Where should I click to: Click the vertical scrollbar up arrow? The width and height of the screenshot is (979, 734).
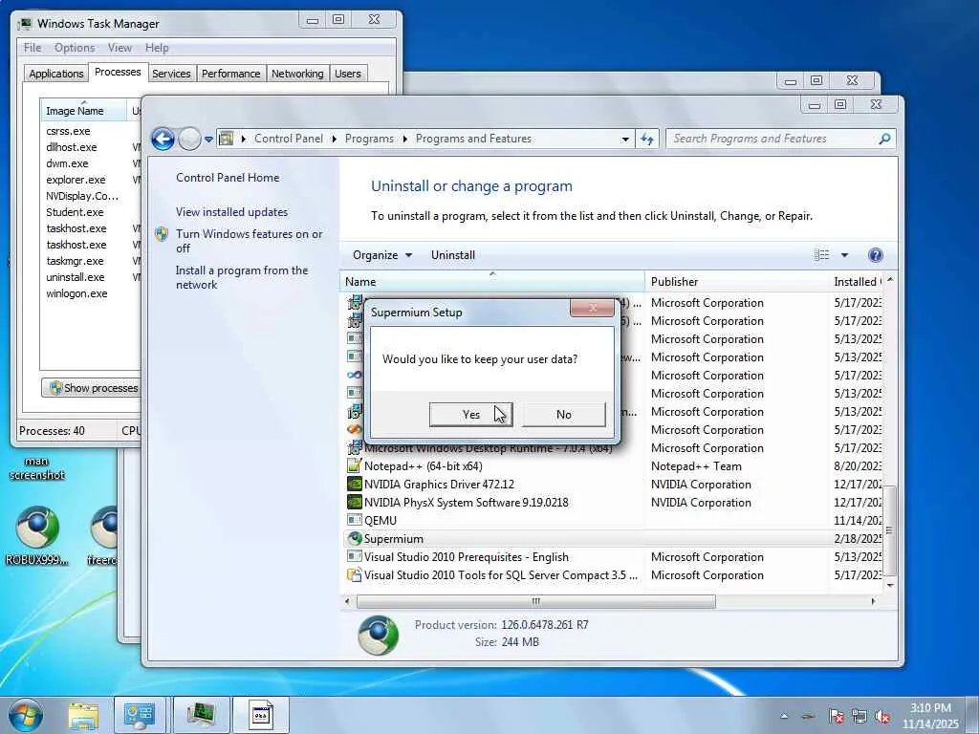890,280
